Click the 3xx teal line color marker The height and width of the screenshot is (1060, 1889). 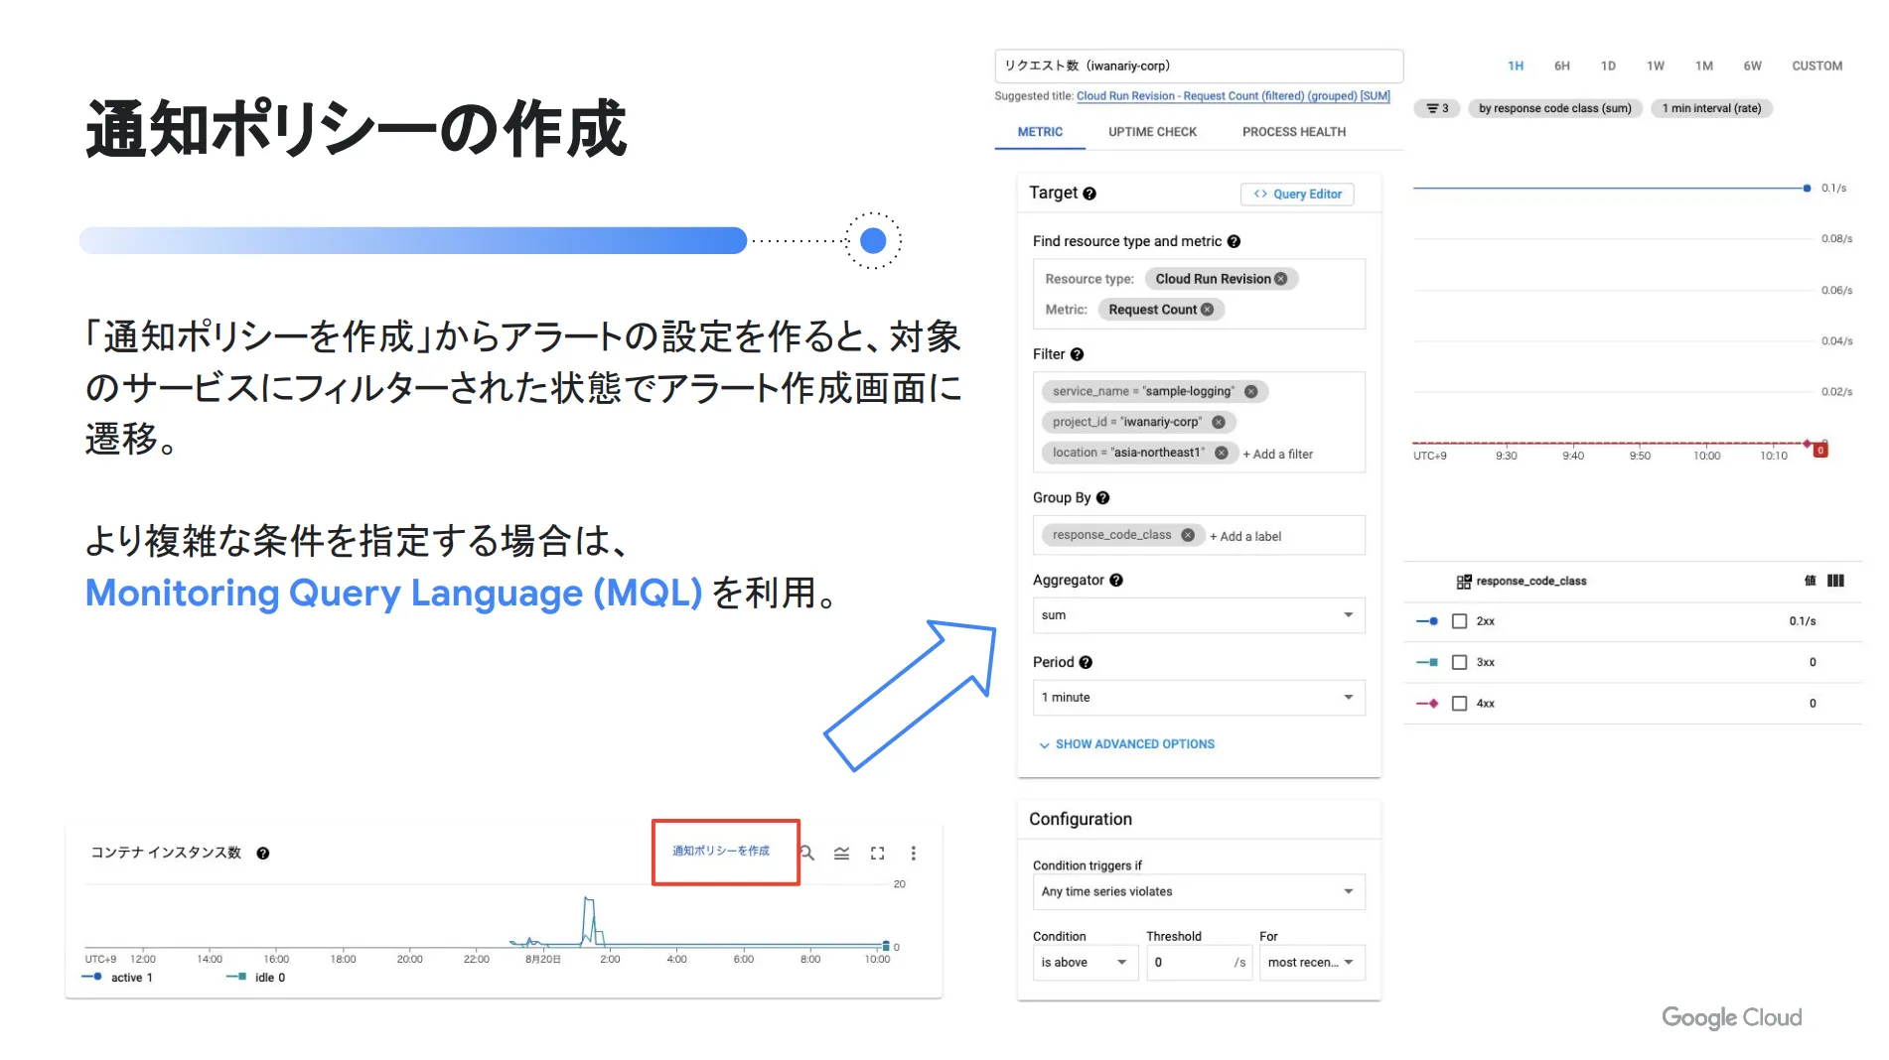click(1427, 662)
